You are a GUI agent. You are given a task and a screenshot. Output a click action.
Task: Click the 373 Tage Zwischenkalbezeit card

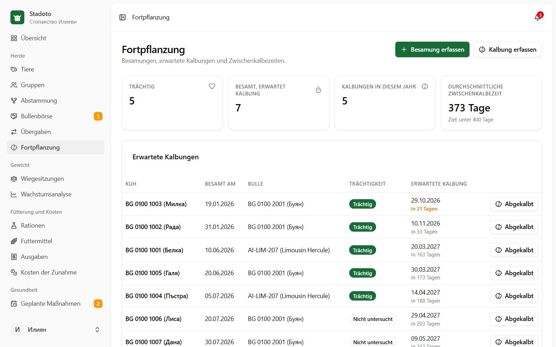pos(491,103)
